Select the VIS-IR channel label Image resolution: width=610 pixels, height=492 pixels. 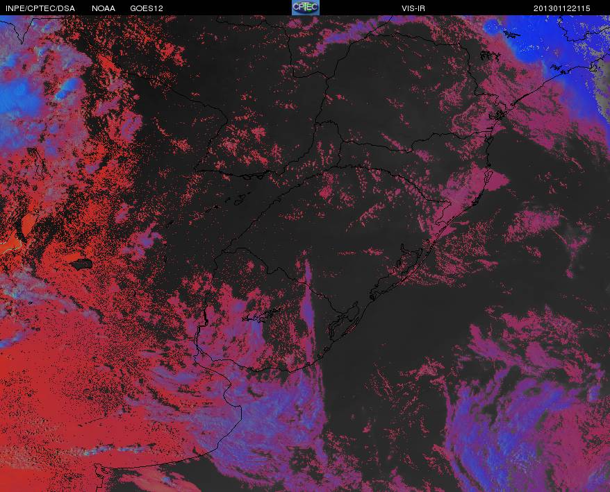tap(413, 8)
